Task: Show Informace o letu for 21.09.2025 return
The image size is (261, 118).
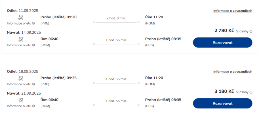Action: click(x=21, y=106)
